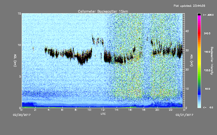Click the 14: hour tick label
Screen dimensions: 217x135
(x=117, y=110)
